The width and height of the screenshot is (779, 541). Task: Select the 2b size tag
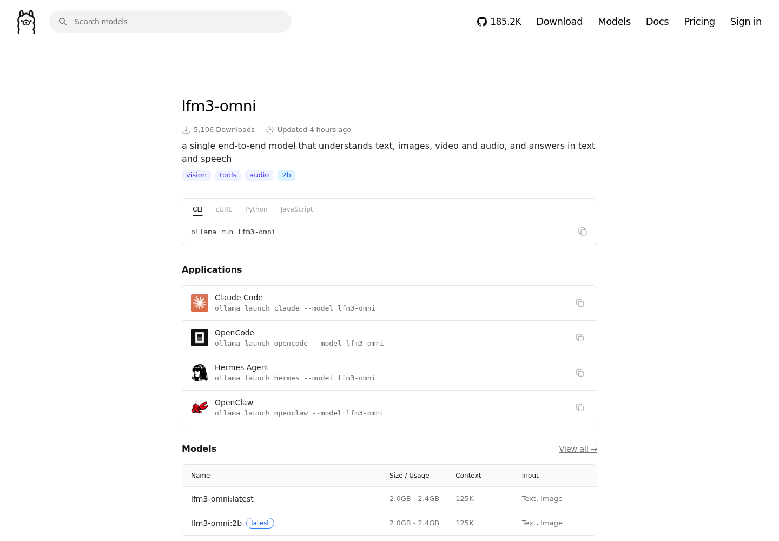286,175
